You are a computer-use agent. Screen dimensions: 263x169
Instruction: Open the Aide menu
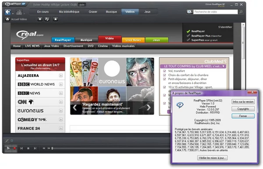click(x=82, y=5)
